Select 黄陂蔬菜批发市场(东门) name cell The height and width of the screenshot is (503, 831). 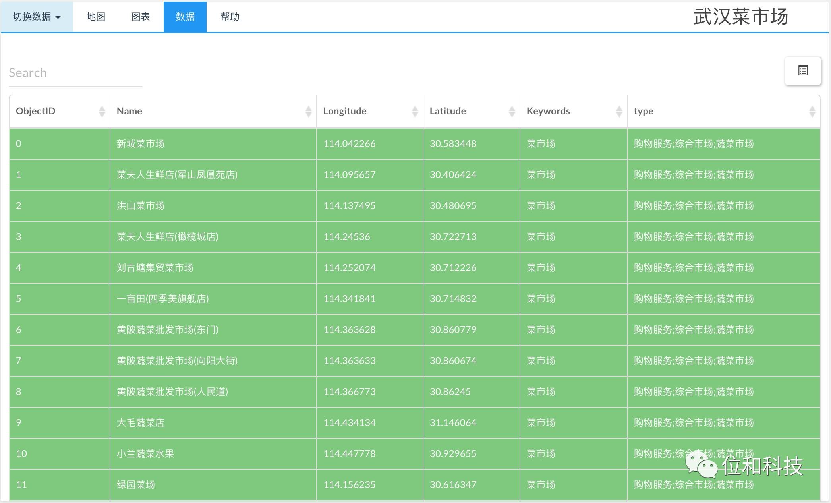click(x=213, y=330)
